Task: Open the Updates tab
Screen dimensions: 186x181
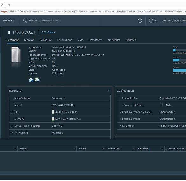Action: [131, 40]
